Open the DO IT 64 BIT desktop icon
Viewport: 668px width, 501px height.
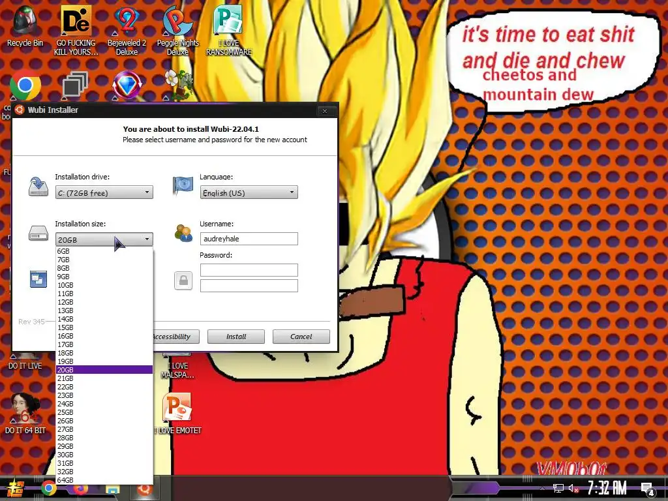point(25,413)
